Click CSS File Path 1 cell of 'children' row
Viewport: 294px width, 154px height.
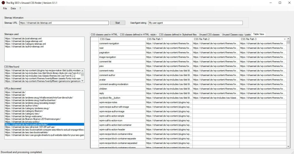pyautogui.click(x=169, y=89)
